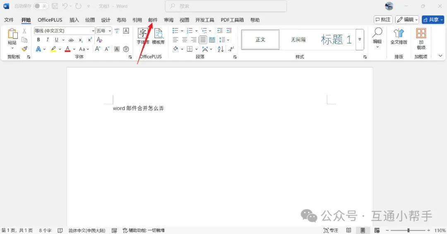Click the Multilevel list icon
This screenshot has height=234, width=447.
coord(204,31)
